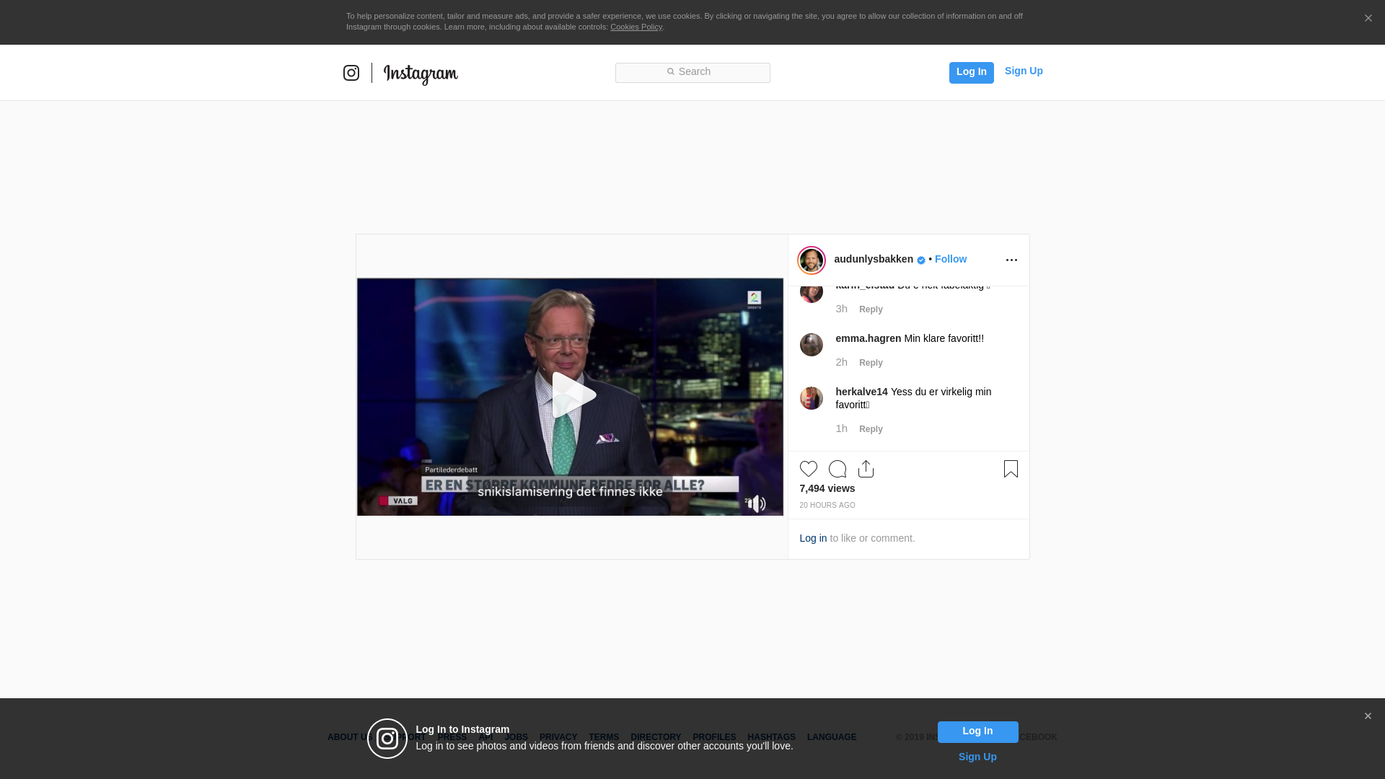Click the 1h timestamp on herkalve14's comment
This screenshot has height=779, width=1385.
(842, 428)
